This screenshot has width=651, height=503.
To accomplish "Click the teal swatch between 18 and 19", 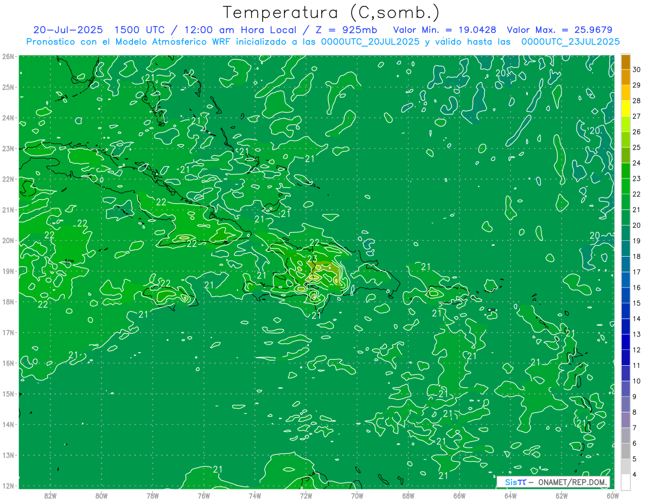I will click(x=626, y=249).
